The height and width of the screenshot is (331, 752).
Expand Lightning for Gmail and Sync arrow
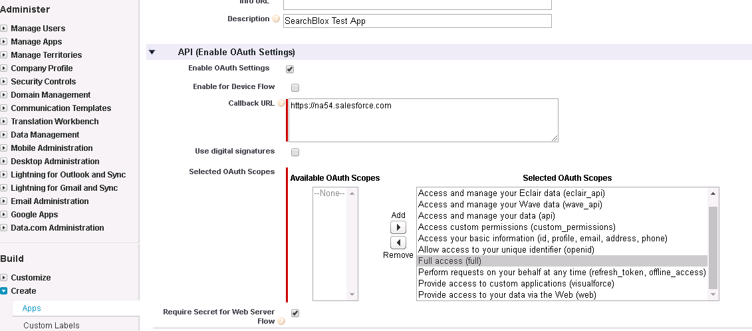(4, 188)
